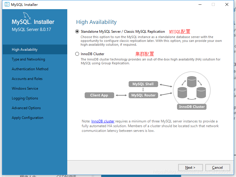Screen dimensions: 236x177
Task: Click the 'MySQL Server 8.0.17' version text
Action: tap(31, 29)
